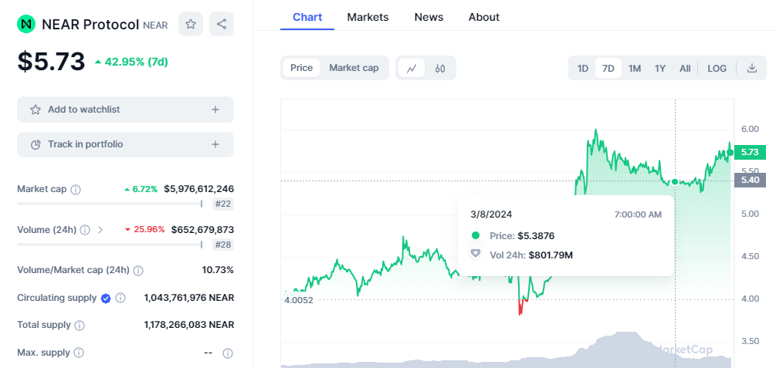Click the plus icon on Track in portfolio
The width and height of the screenshot is (776, 368).
(x=215, y=144)
